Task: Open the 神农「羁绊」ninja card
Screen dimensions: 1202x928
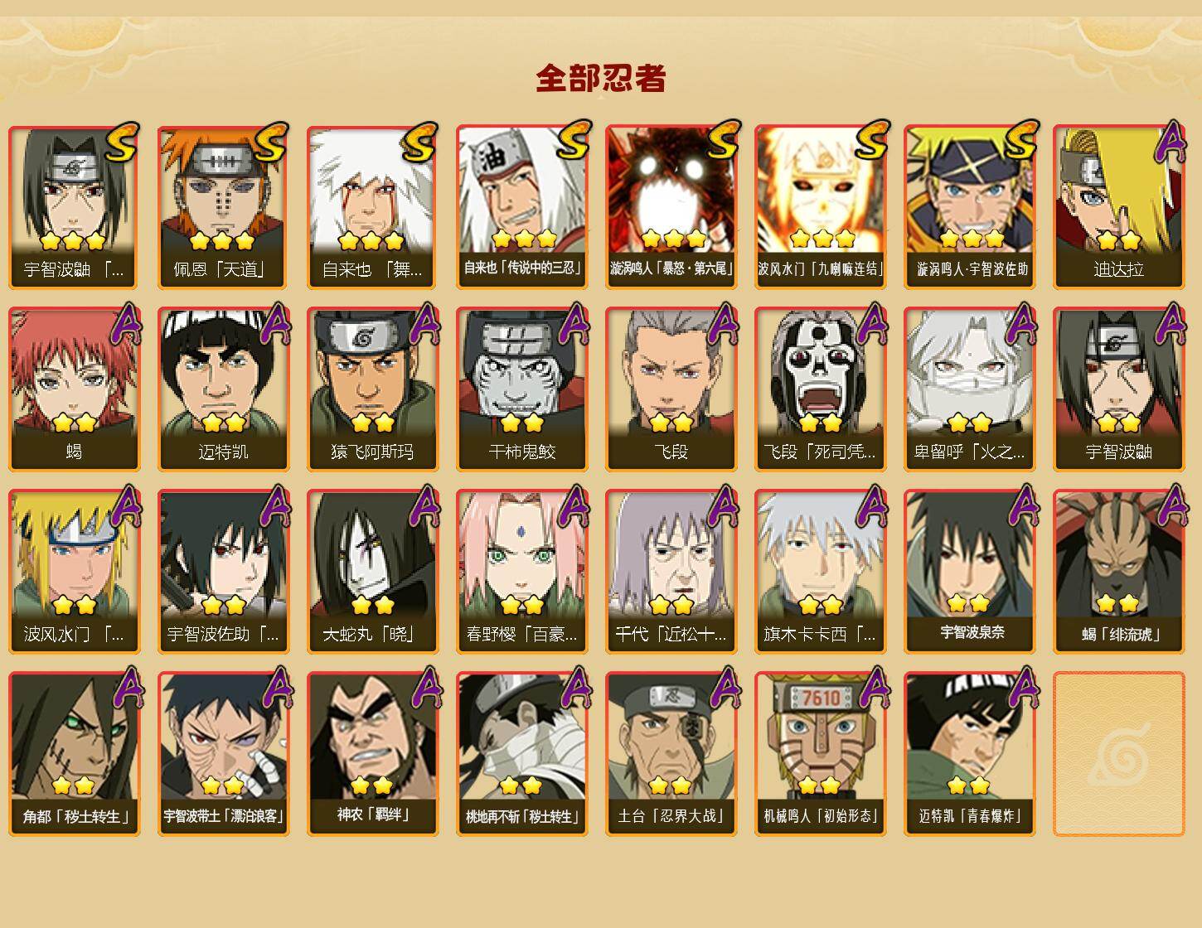Action: point(373,754)
